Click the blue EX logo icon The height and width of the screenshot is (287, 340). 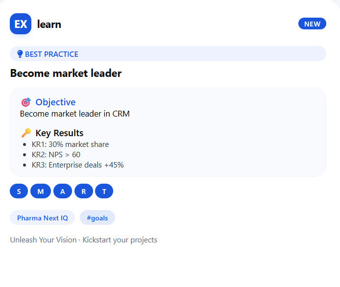tap(21, 24)
